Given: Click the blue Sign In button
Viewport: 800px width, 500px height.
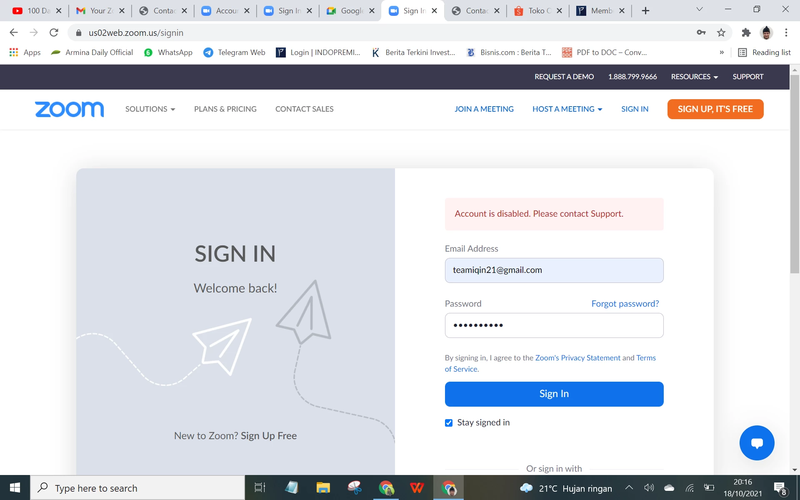Looking at the screenshot, I should coord(554,394).
